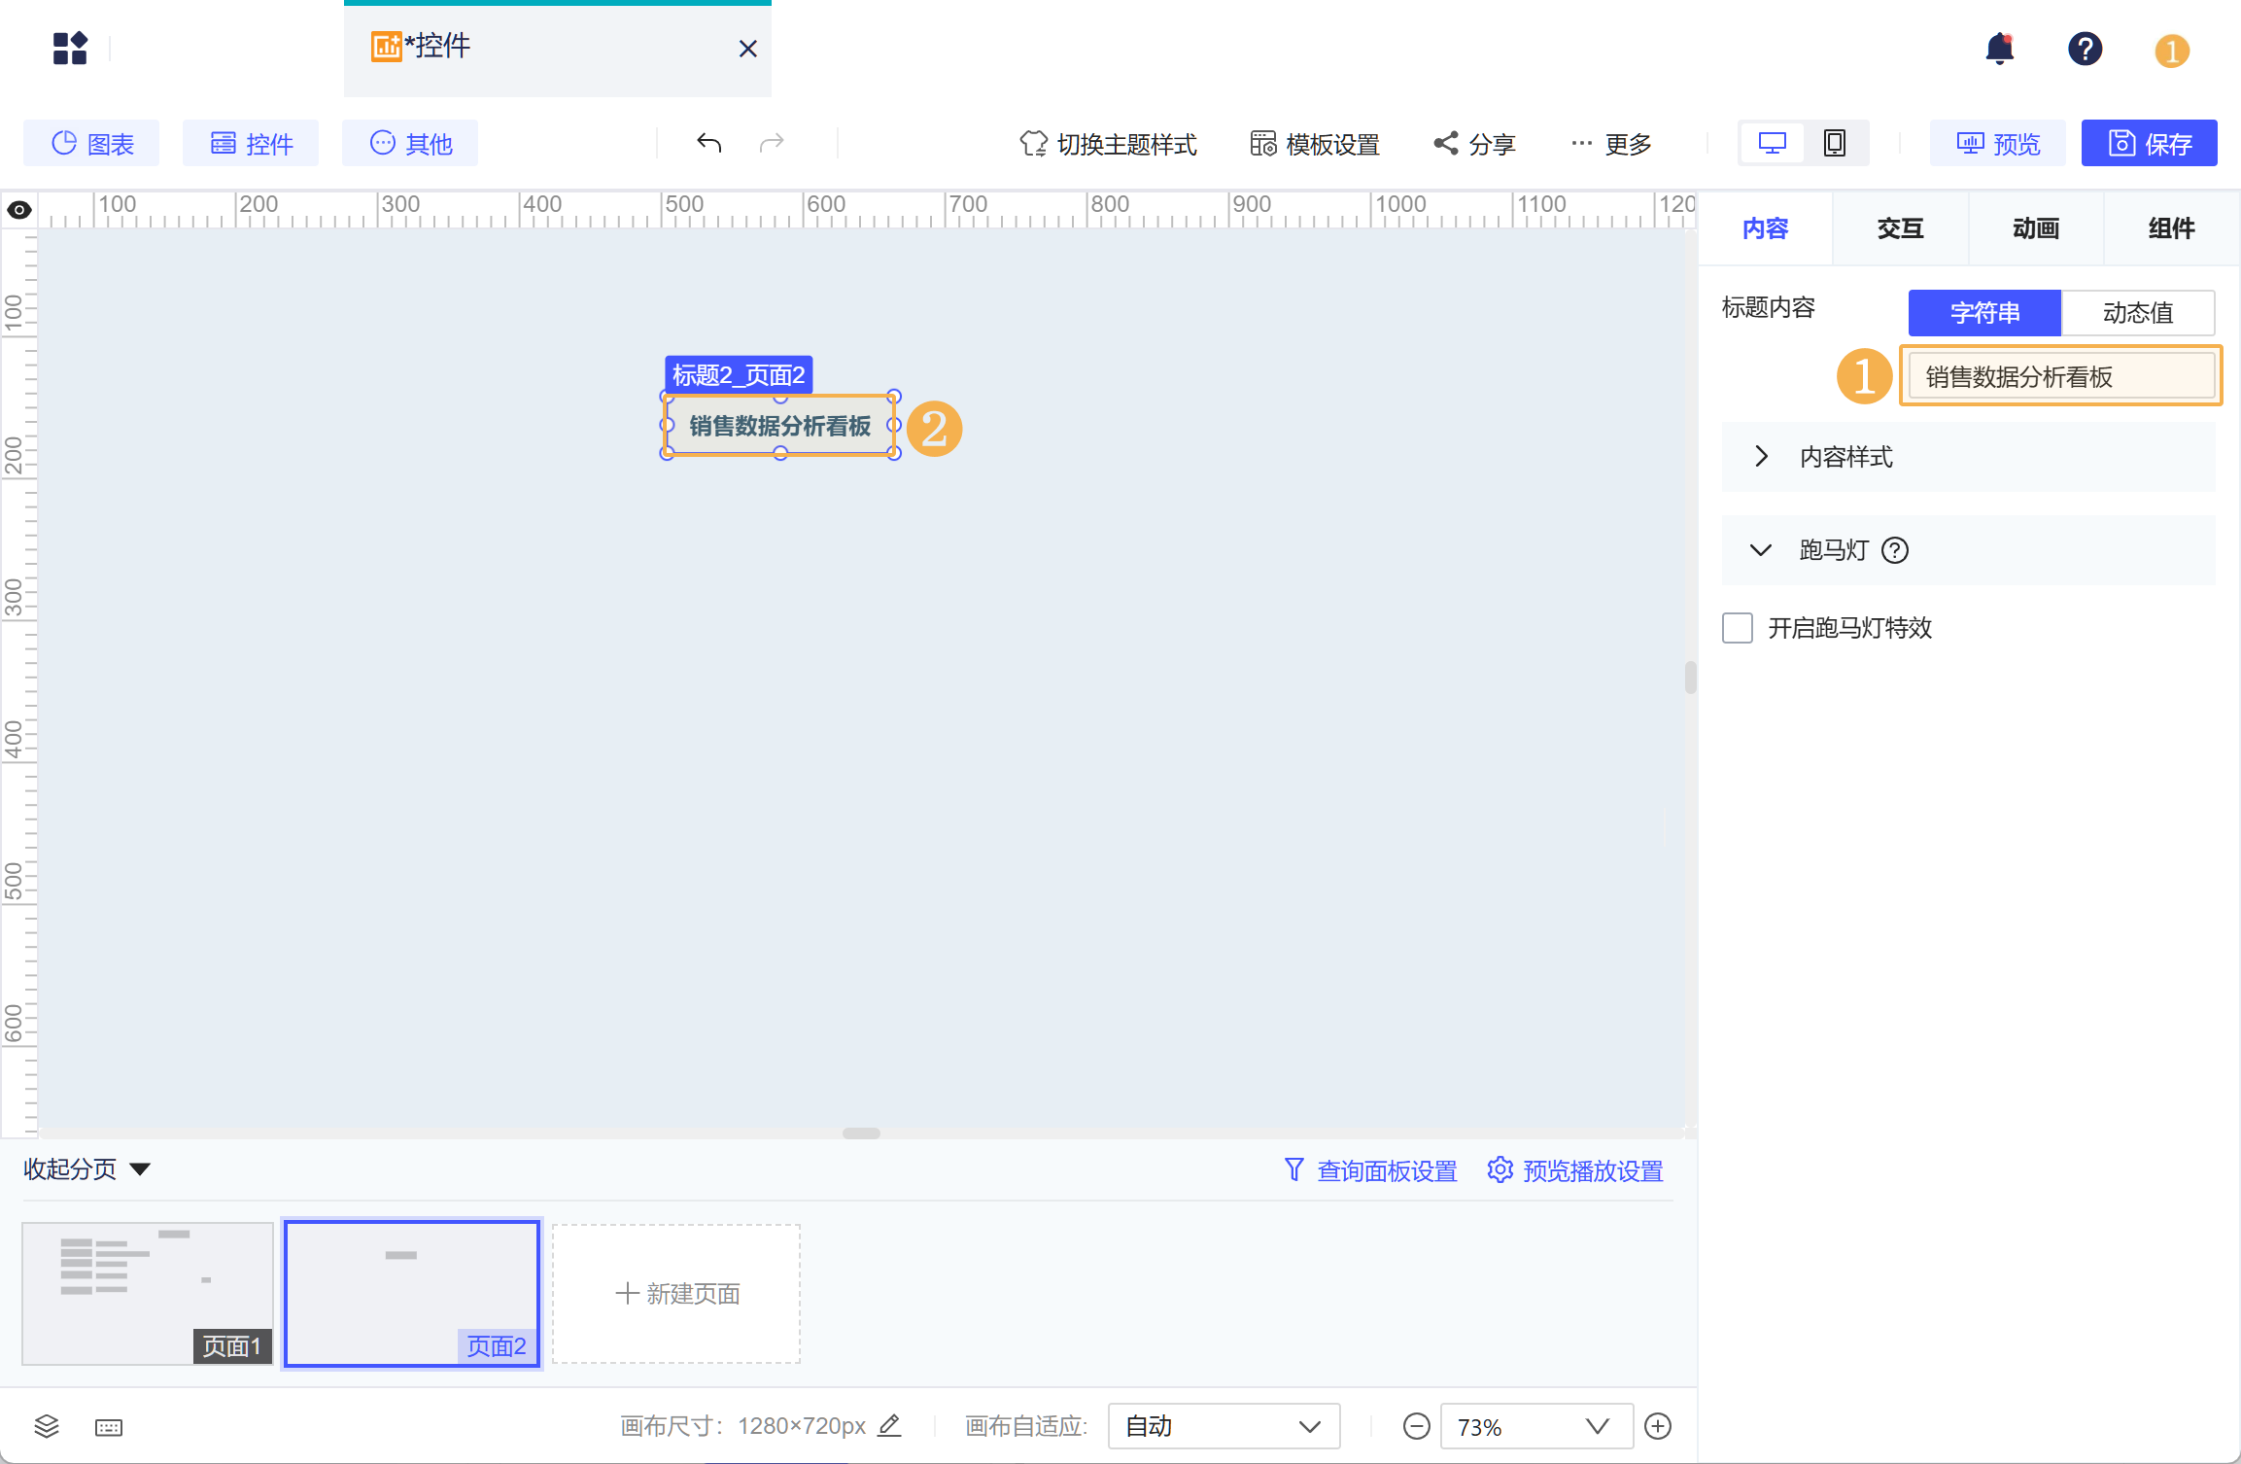Click the zoom in plus icon
Screen dimensions: 2241x1464
point(1657,1426)
